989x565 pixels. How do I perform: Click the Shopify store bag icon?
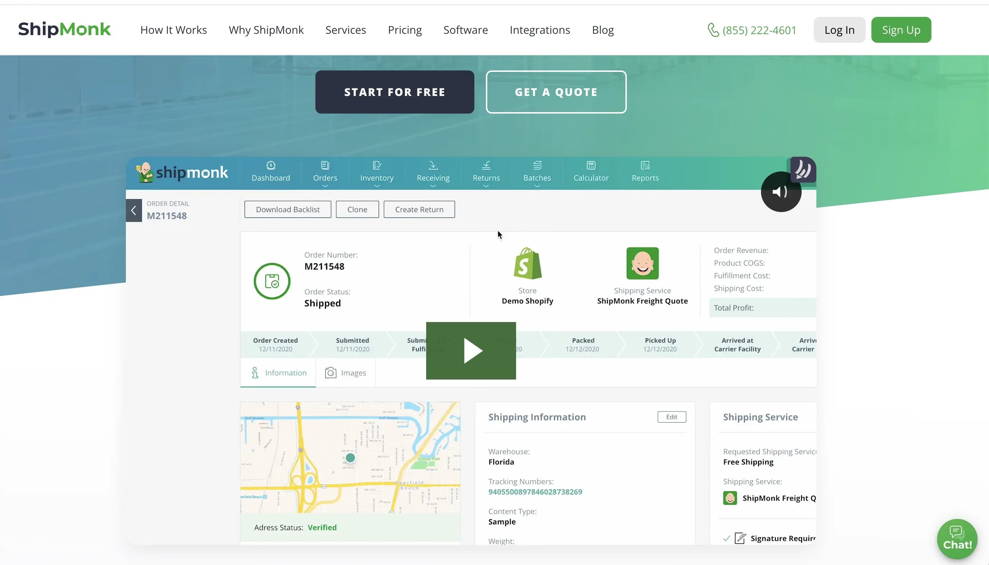(x=527, y=263)
